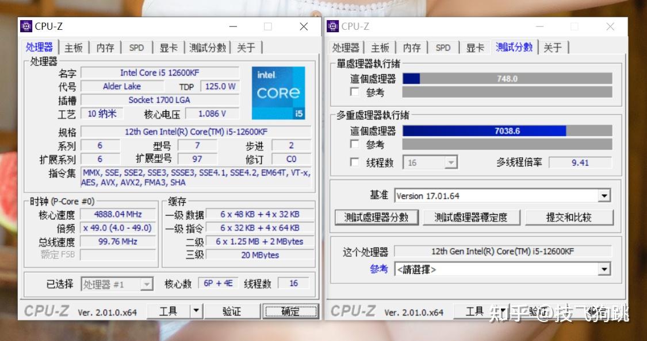The height and width of the screenshot is (341, 647).
Task: Start the 測試處理器分數 benchmark
Action: (x=376, y=218)
